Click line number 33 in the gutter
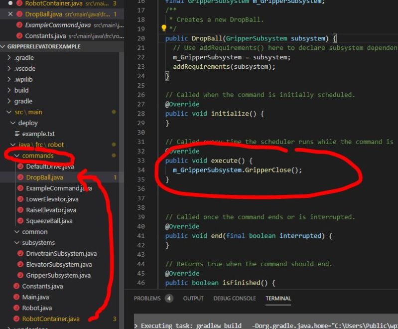This screenshot has height=329, width=398. 141,161
